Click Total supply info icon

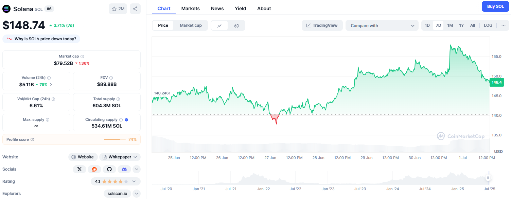118,99
